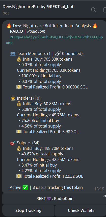Click the alien monster icon in REKT button
Screen dimensions: 106x217
pyautogui.click(x=49, y=199)
